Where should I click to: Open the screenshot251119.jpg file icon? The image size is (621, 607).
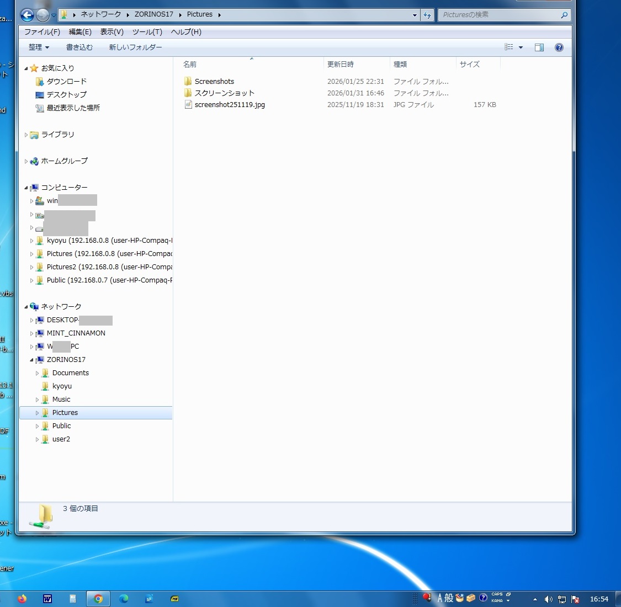tap(188, 104)
